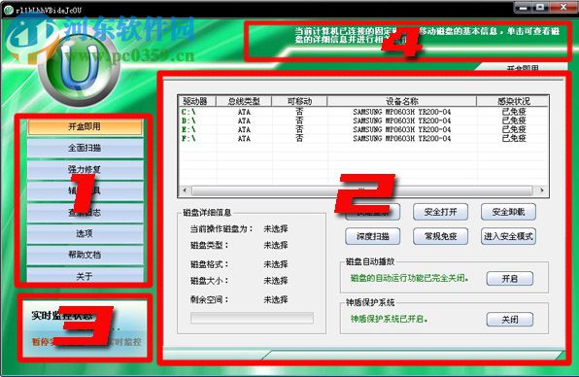Open 帮助文档 in the sidebar

pyautogui.click(x=85, y=255)
